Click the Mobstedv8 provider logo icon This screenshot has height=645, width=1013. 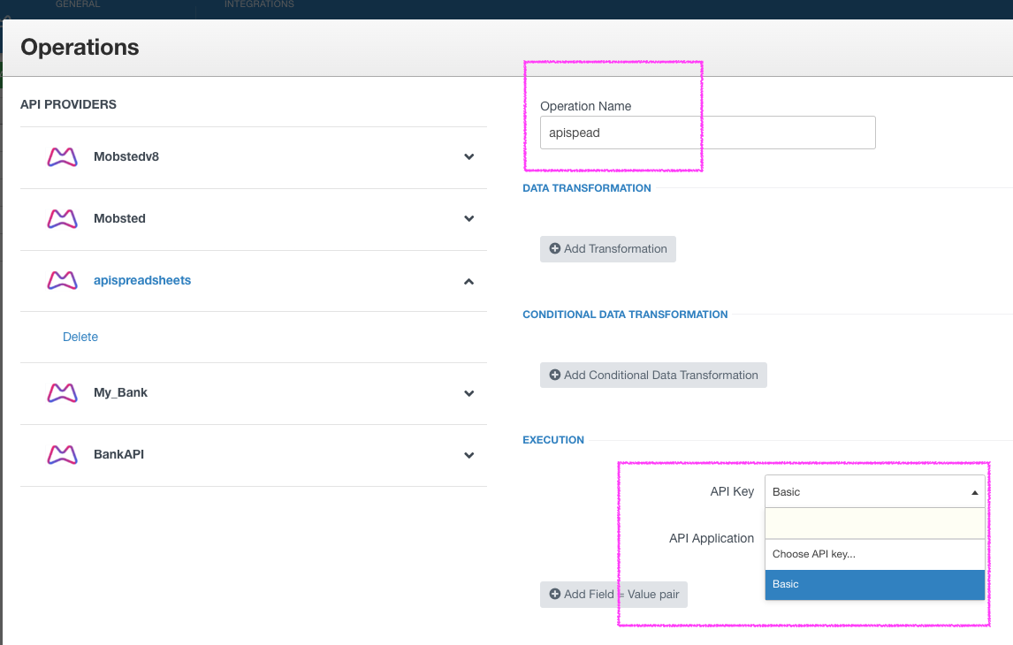[x=62, y=157]
